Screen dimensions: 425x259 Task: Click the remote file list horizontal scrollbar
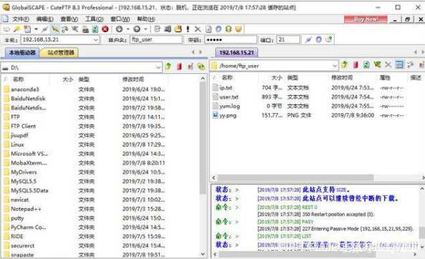tap(295, 178)
